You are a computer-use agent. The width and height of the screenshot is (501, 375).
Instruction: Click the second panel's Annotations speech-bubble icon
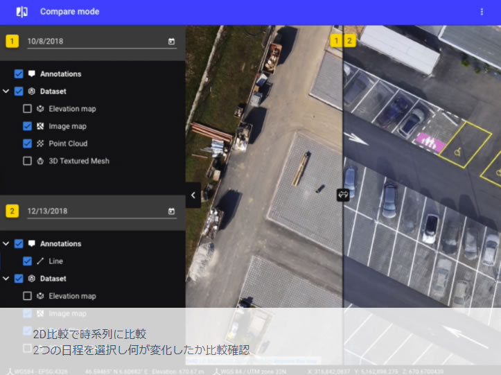pos(32,243)
